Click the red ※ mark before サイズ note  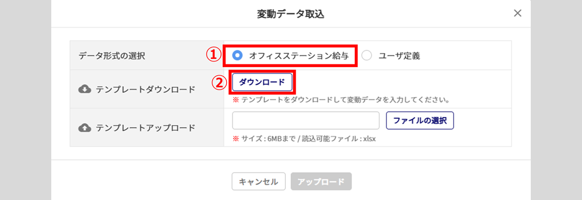click(236, 139)
